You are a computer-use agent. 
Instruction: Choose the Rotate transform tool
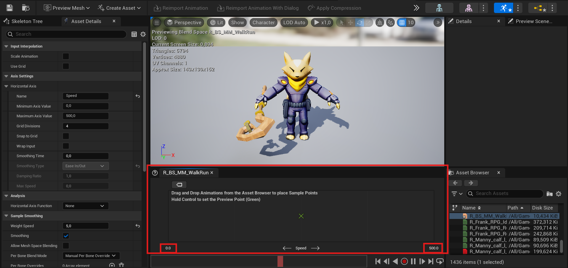360,22
